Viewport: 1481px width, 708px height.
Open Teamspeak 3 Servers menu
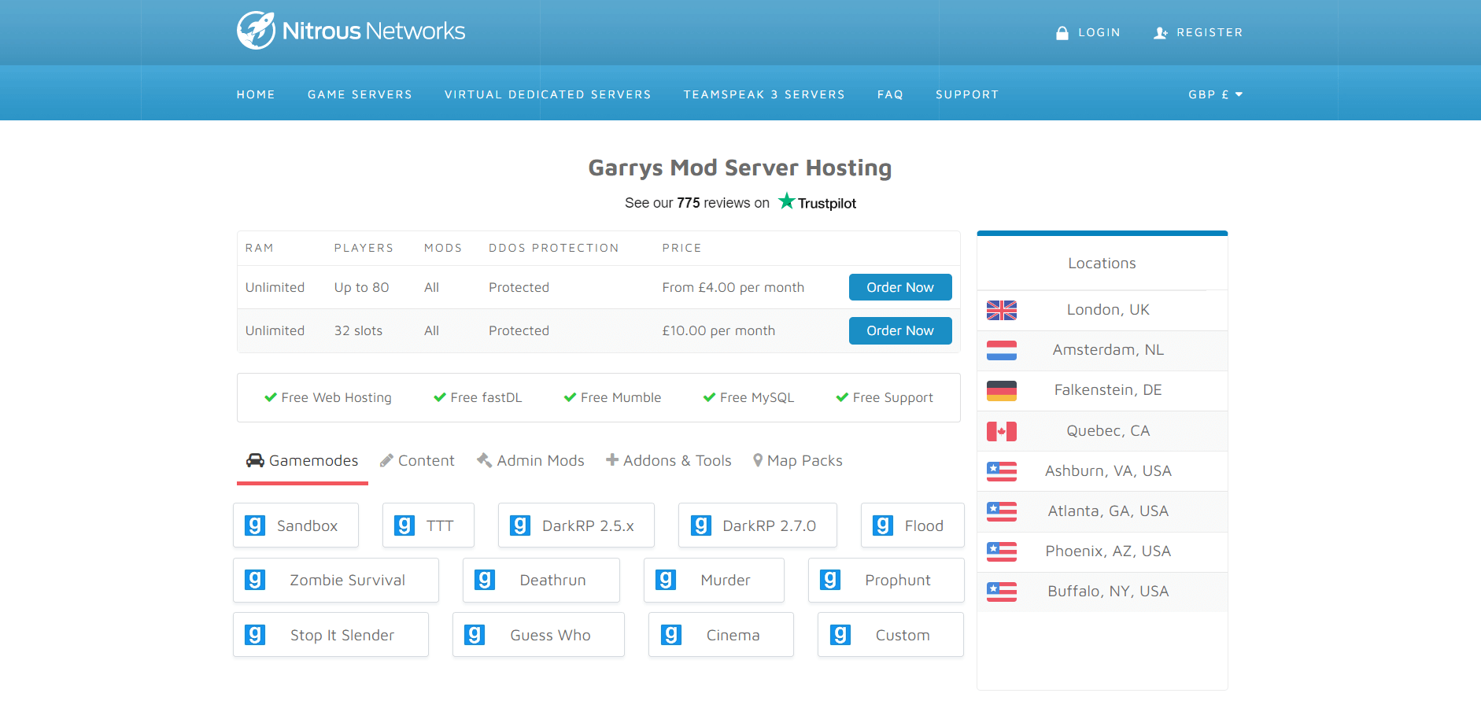click(x=764, y=94)
